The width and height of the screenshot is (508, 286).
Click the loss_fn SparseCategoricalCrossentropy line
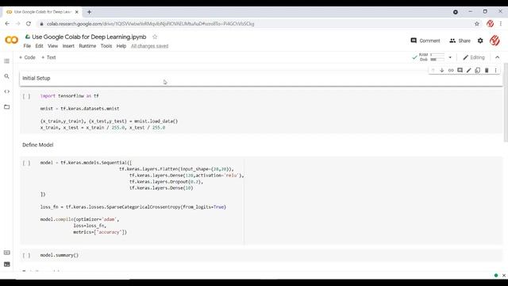[133, 207]
